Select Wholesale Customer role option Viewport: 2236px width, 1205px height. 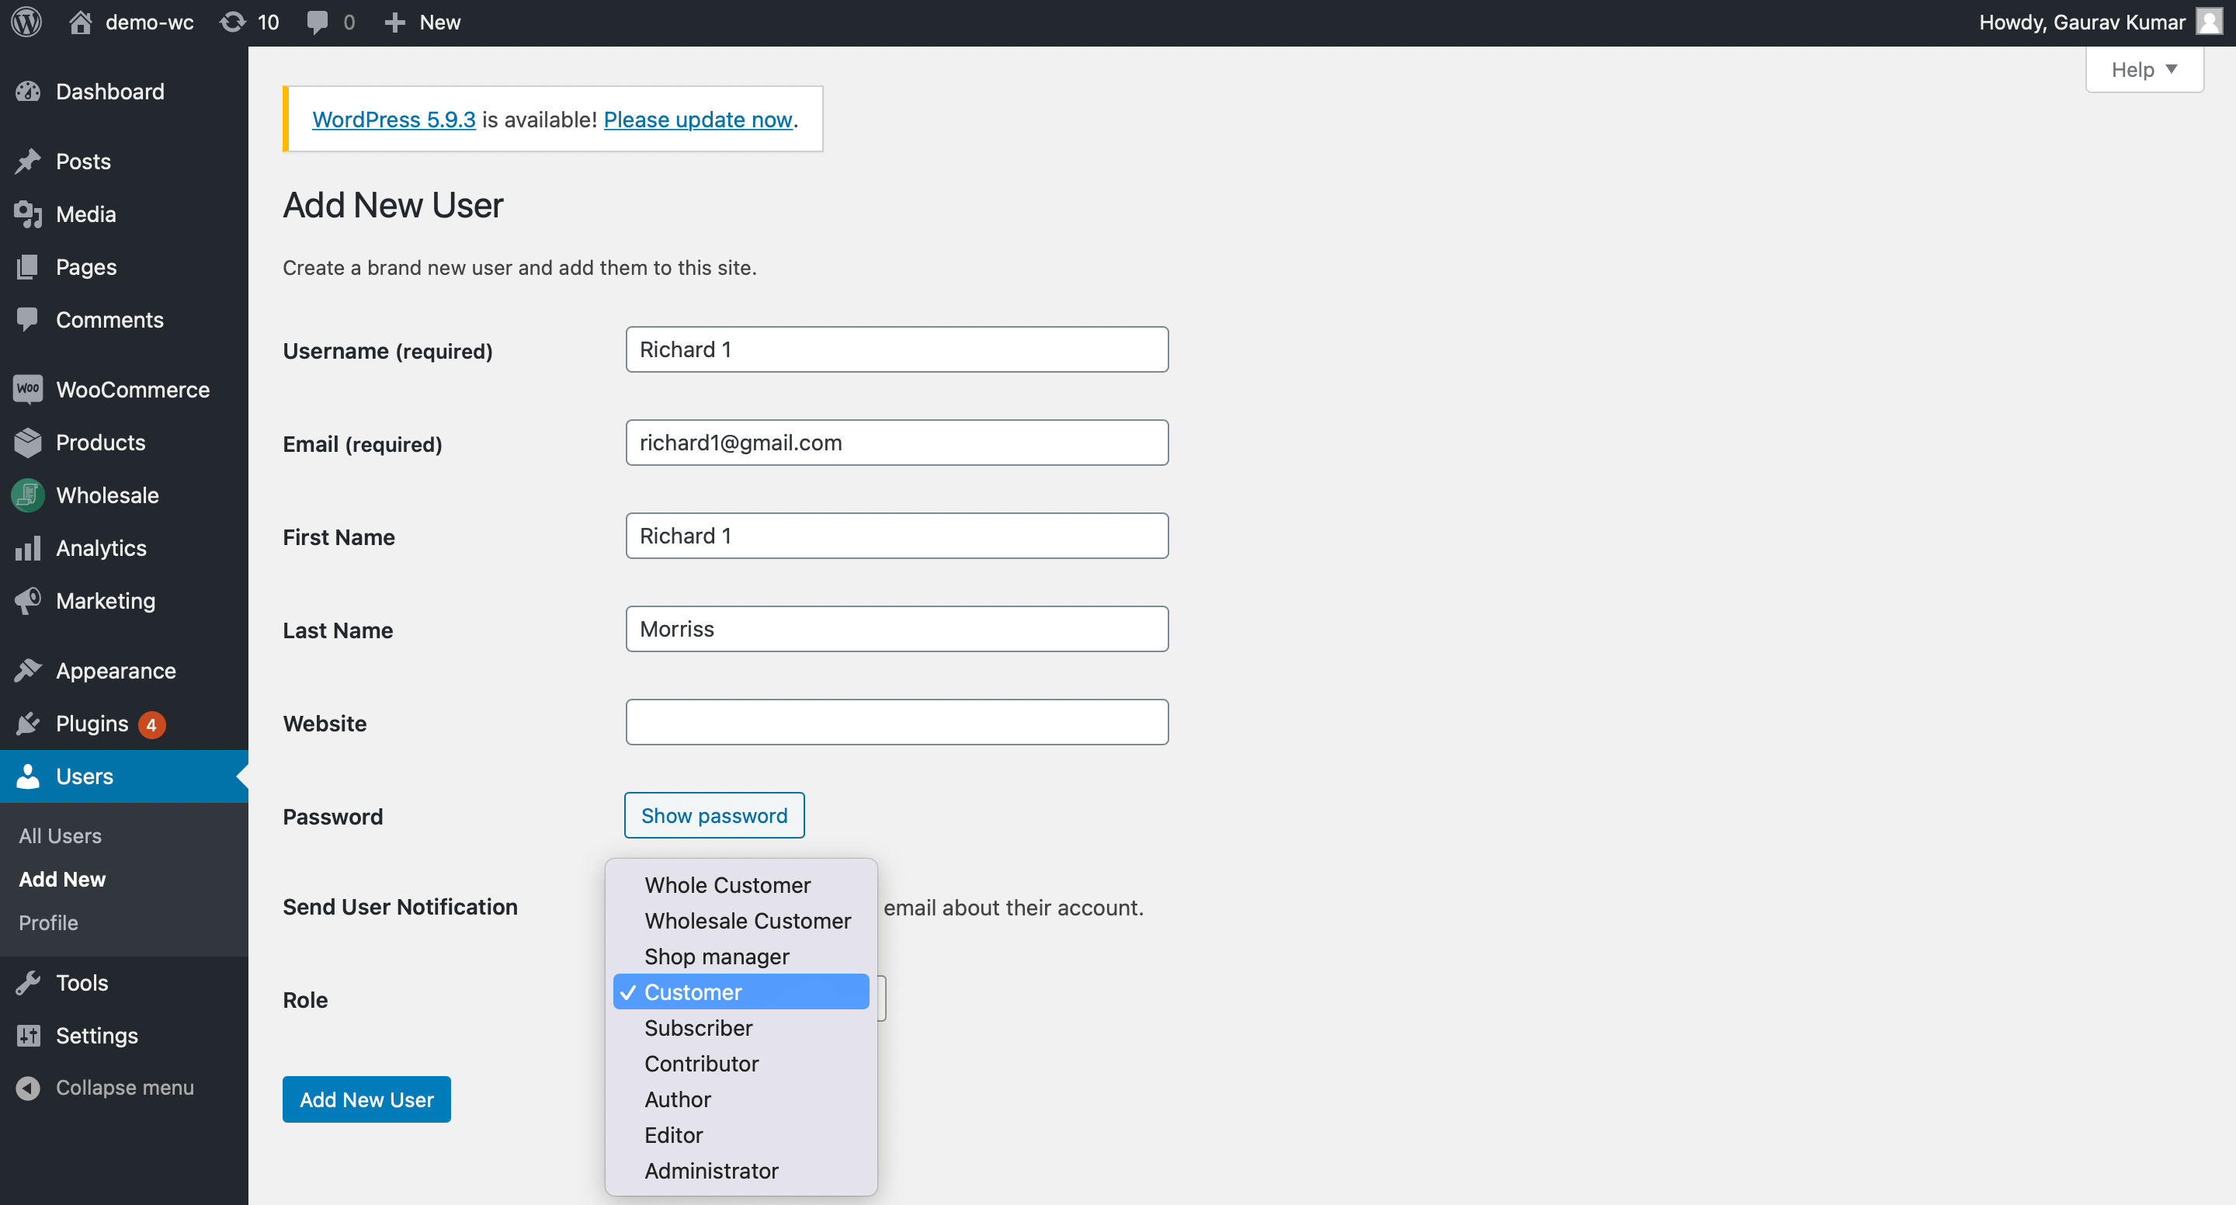click(746, 920)
